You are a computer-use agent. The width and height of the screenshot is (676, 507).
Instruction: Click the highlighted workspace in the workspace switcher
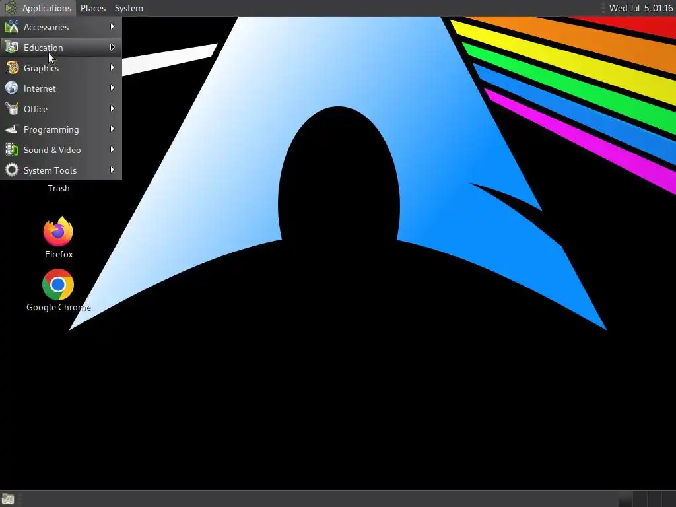(625, 499)
